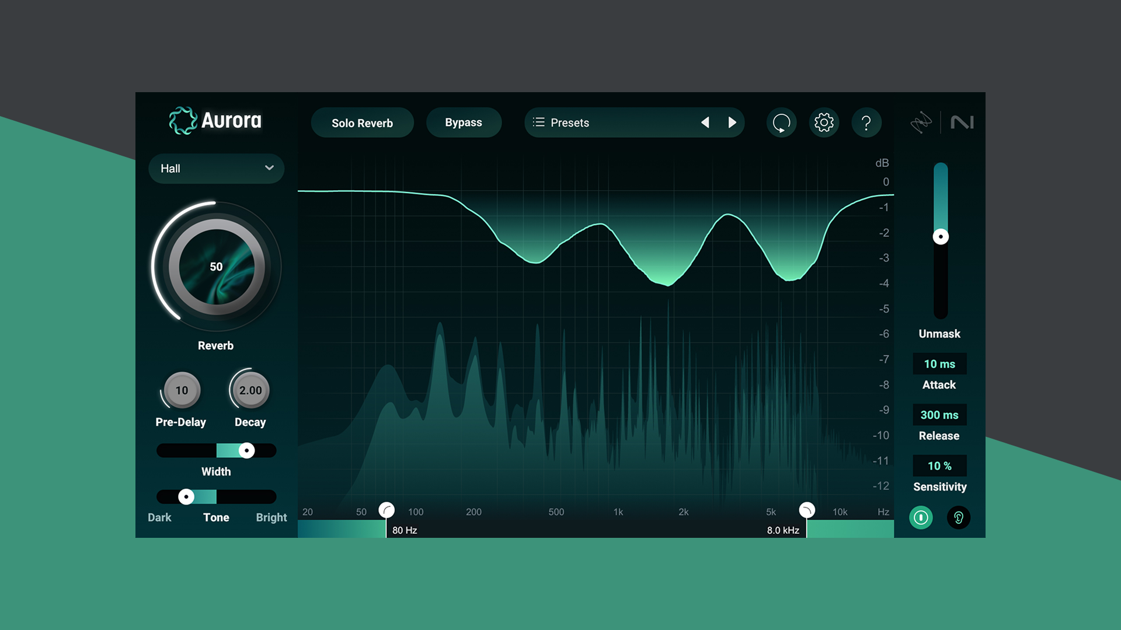Open the plugin settings gear
This screenshot has width=1121, height=630.
coord(824,123)
